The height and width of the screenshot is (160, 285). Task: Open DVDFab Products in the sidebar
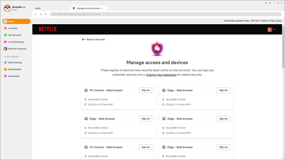17,49
